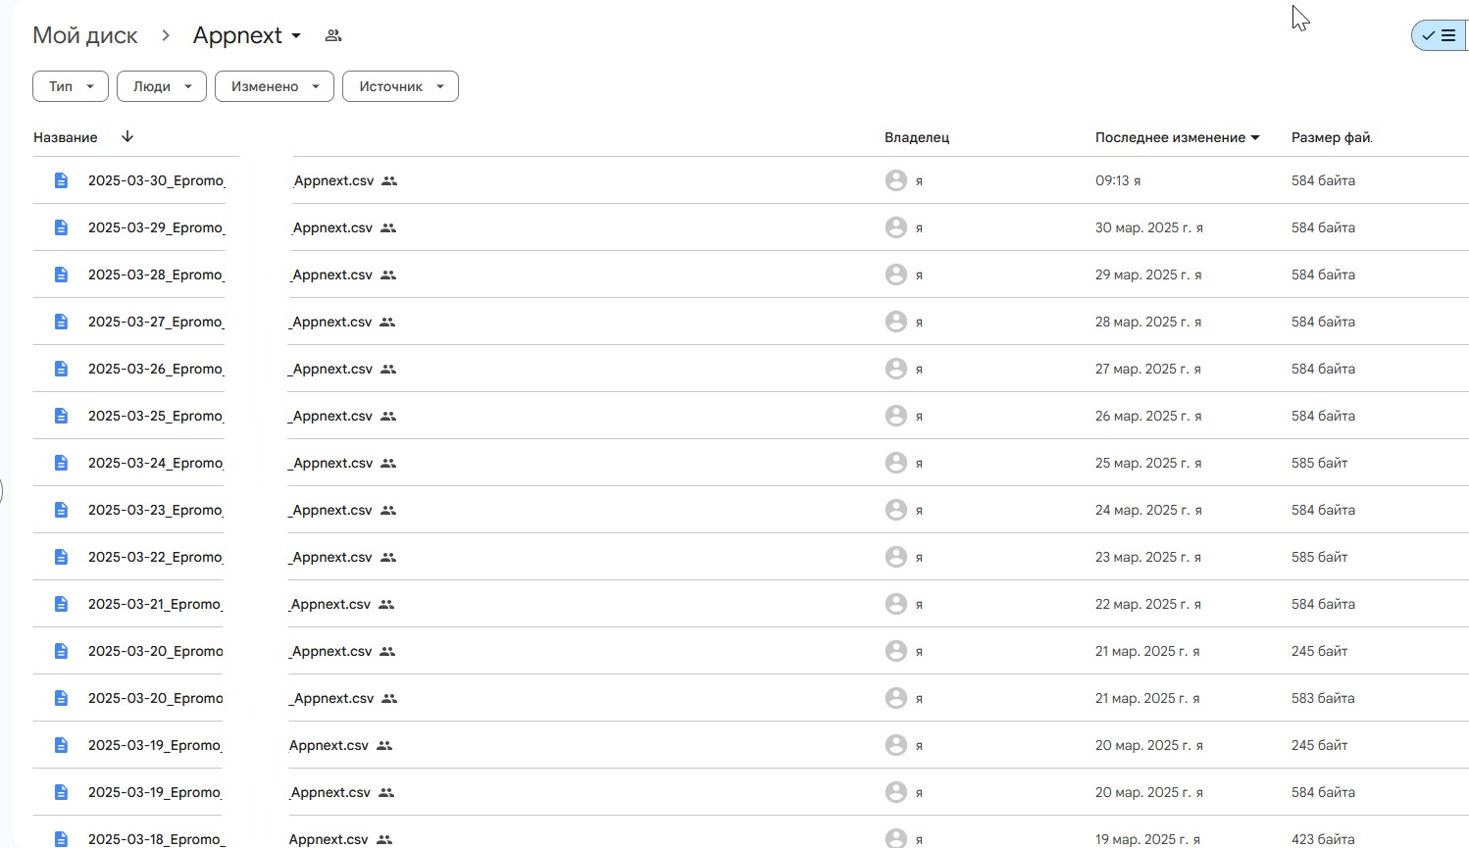Open the Изменено filter dropdown

(275, 86)
